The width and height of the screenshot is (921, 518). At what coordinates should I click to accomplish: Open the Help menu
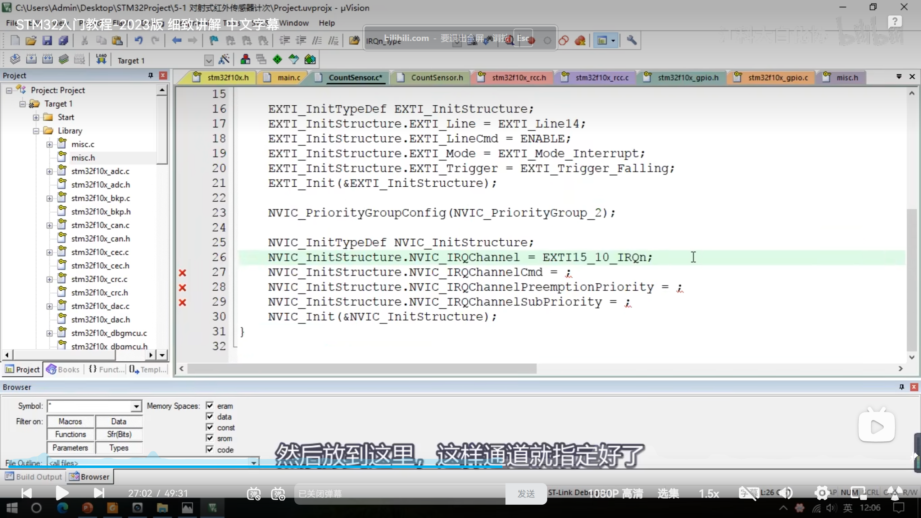tap(326, 23)
